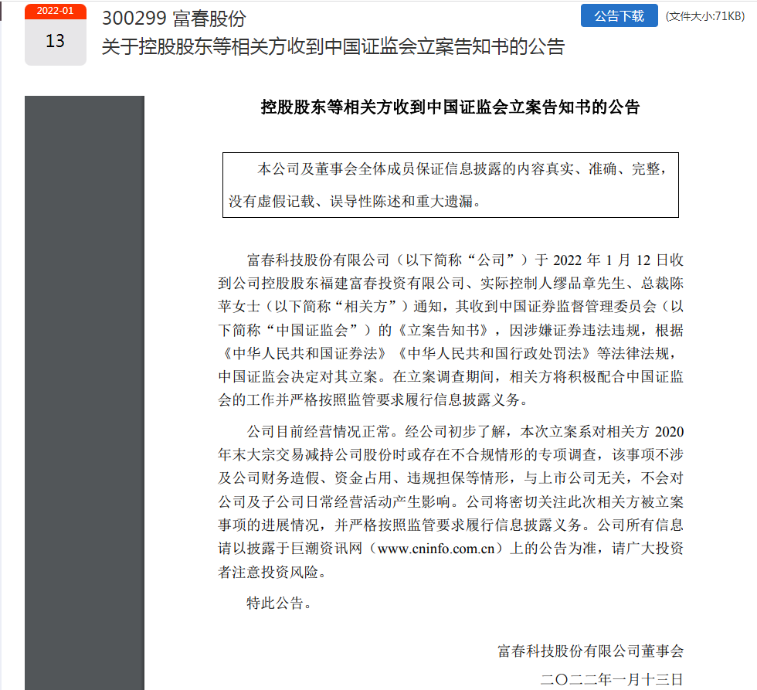Screen dimensions: 757x690
Task: Click the 公告下载 download button
Action: click(x=619, y=16)
